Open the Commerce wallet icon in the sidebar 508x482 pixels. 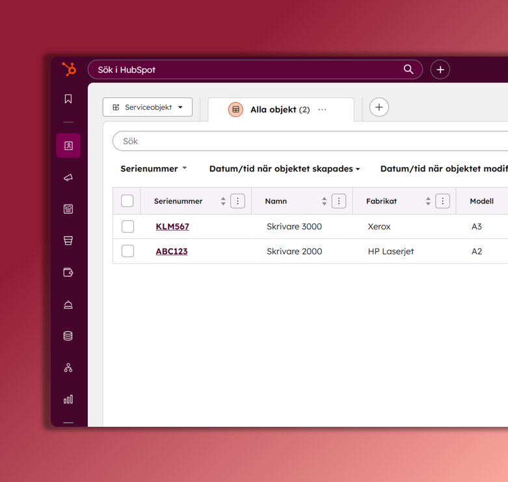[x=68, y=272]
